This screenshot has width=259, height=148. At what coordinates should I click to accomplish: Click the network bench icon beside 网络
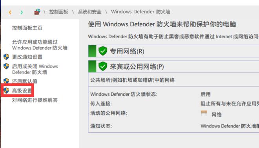tap(204, 113)
